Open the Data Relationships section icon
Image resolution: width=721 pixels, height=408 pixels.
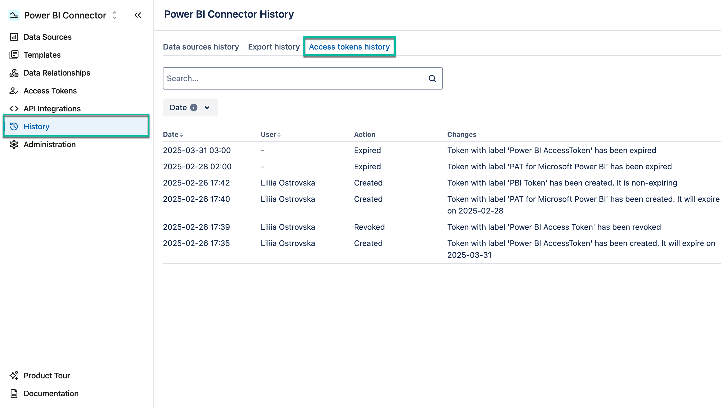point(14,72)
